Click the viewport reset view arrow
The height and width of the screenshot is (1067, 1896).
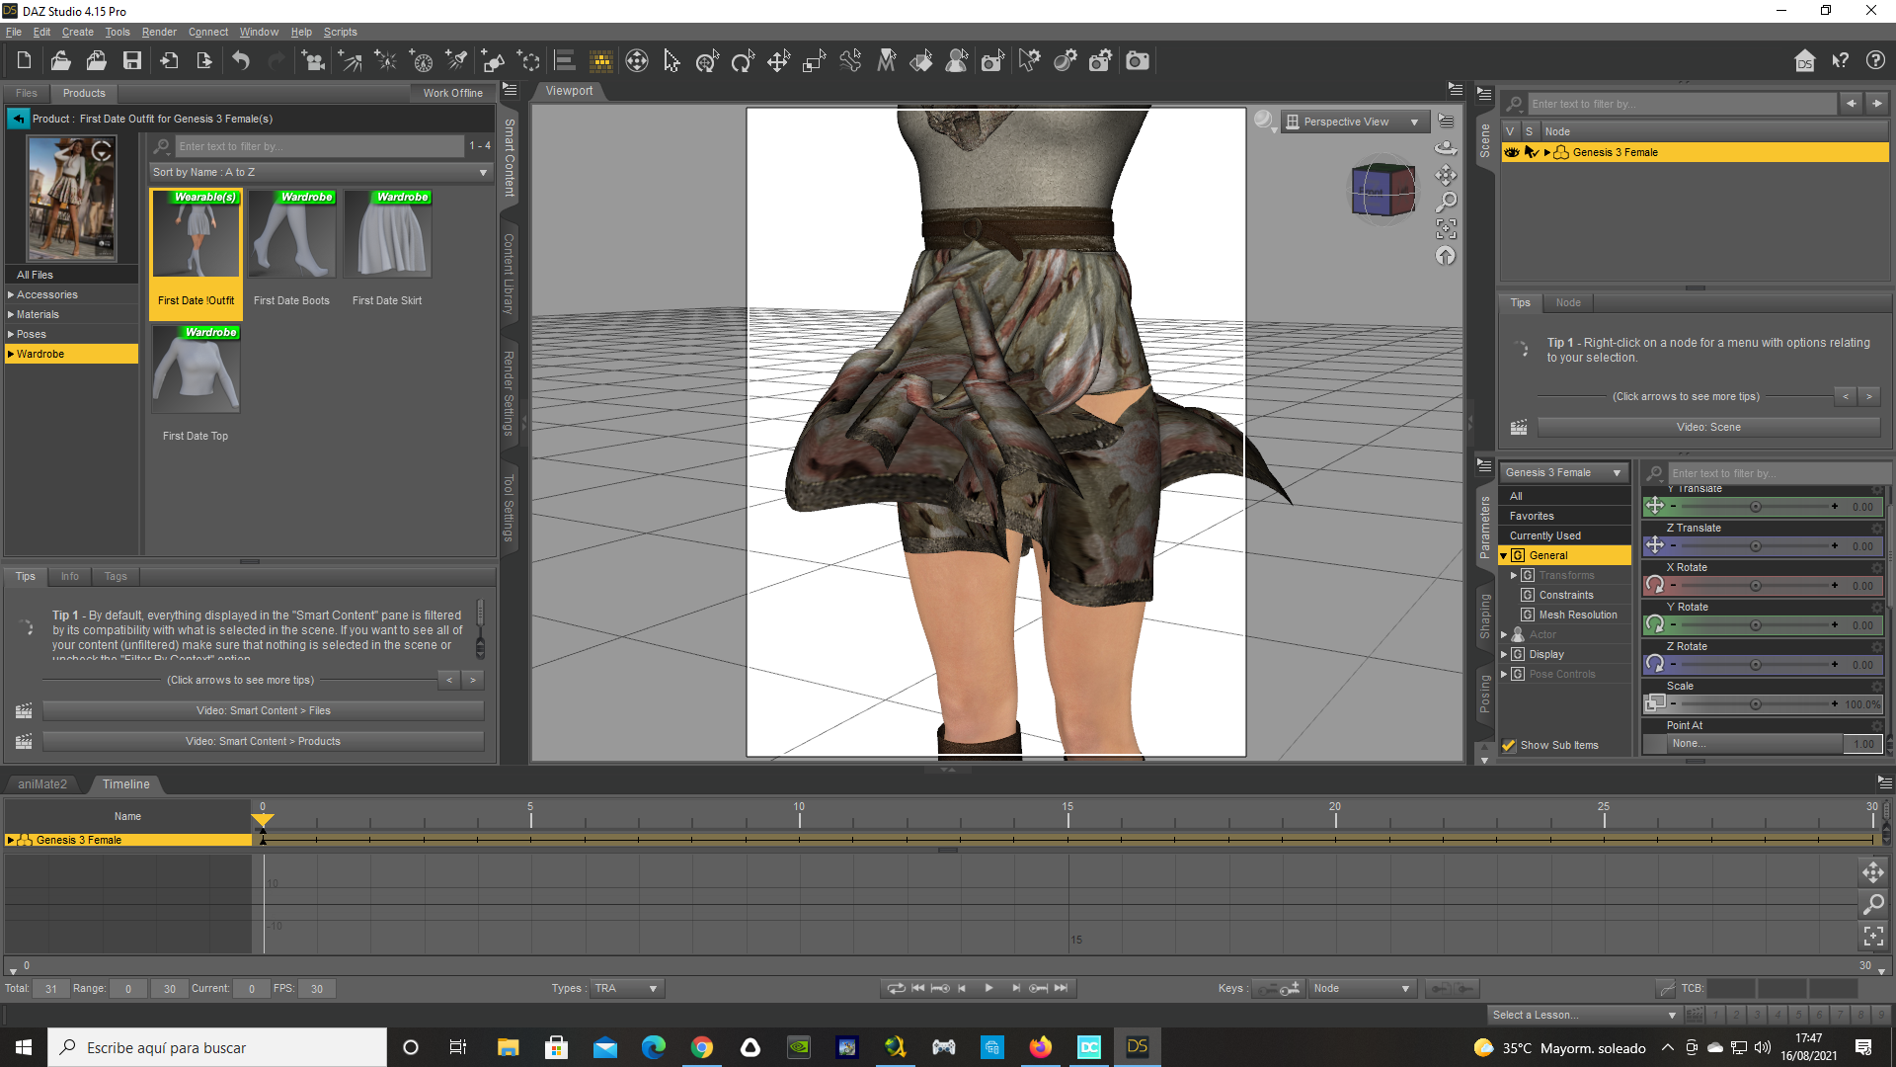click(1446, 256)
